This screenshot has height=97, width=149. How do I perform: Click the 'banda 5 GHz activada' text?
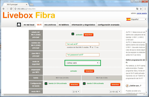[x=95, y=83]
